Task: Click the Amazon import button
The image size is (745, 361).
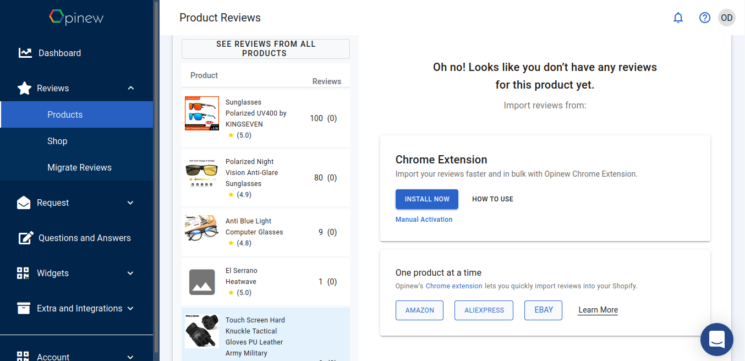Action: click(x=420, y=310)
